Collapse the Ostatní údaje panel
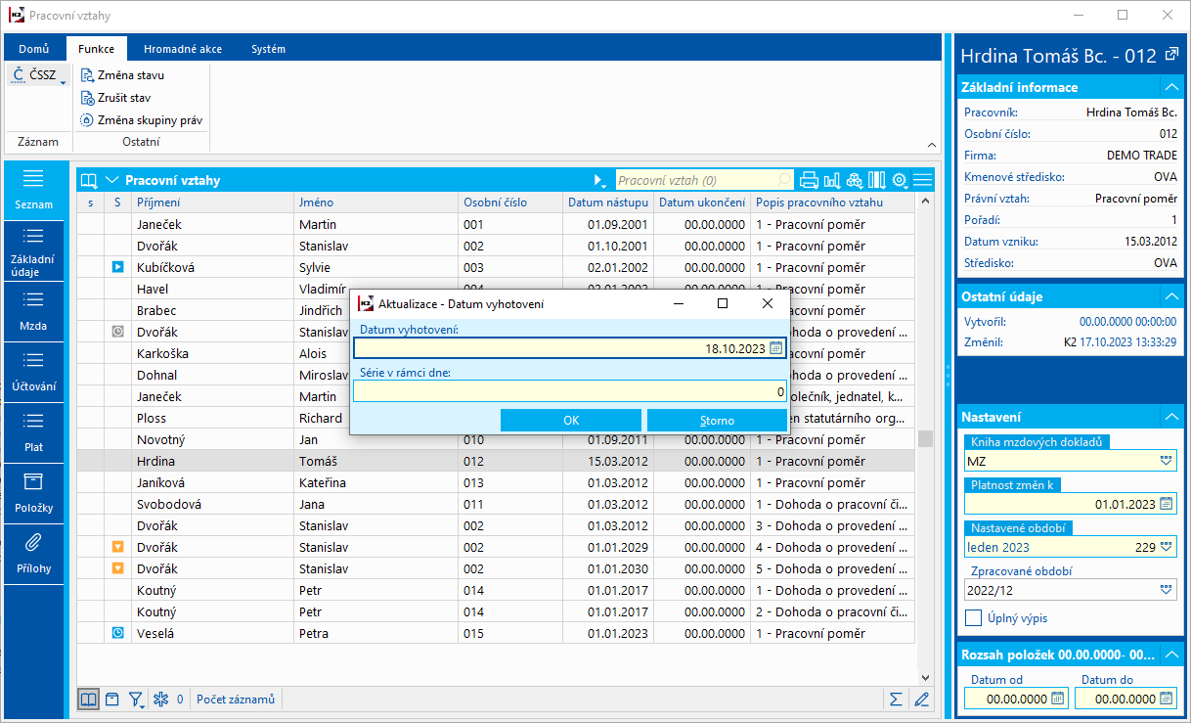The image size is (1191, 723). click(1170, 296)
